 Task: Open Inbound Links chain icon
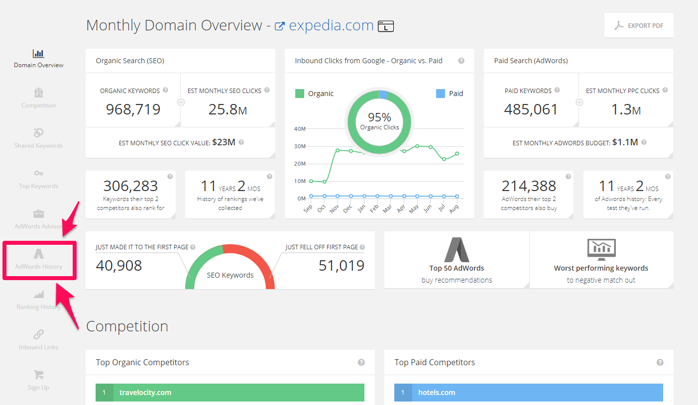pyautogui.click(x=38, y=334)
